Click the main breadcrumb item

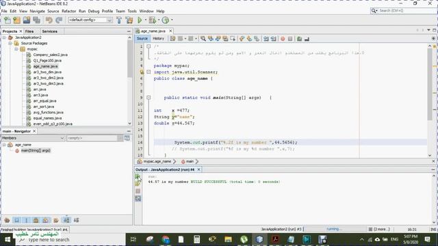click(x=190, y=161)
